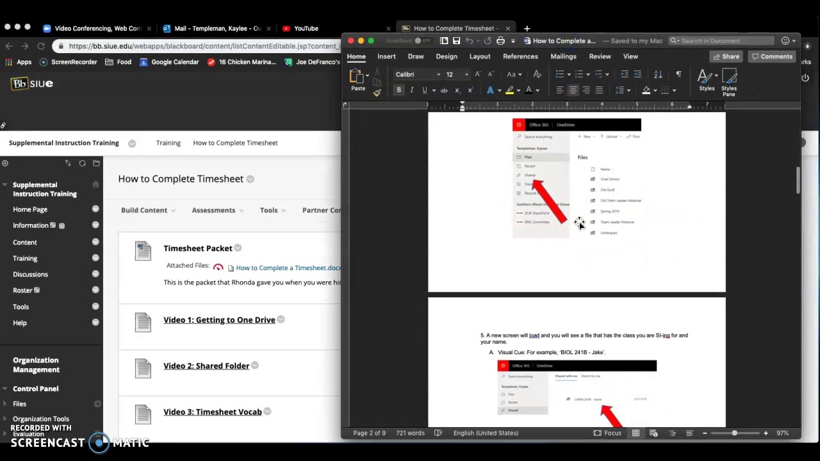Switch to the Insert ribbon tab
Viewport: 820px width, 461px height.
pyautogui.click(x=386, y=56)
